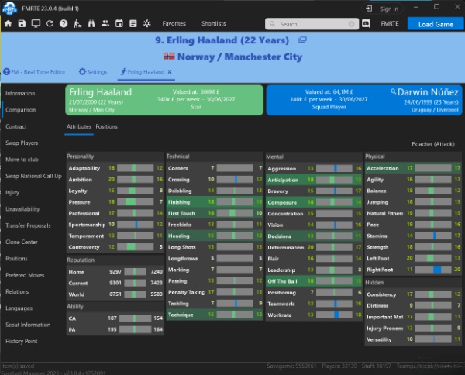This screenshot has height=375, width=465.
Task: Click the sign in arrow icon
Action: 369,9
